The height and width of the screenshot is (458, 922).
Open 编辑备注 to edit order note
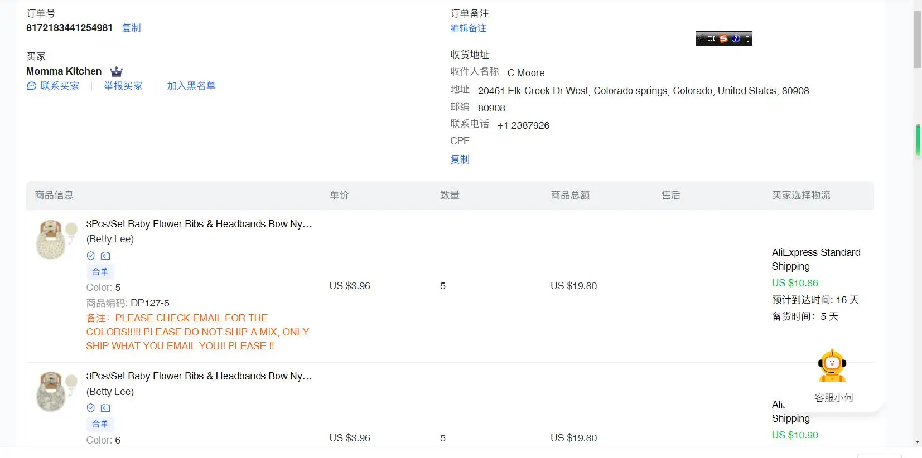[x=469, y=28]
